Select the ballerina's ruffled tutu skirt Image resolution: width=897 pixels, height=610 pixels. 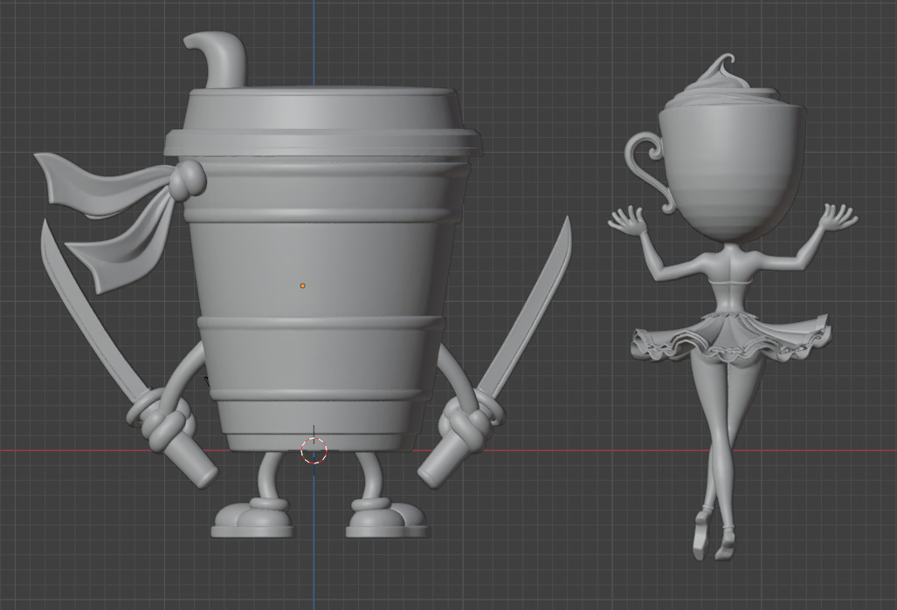coord(730,338)
